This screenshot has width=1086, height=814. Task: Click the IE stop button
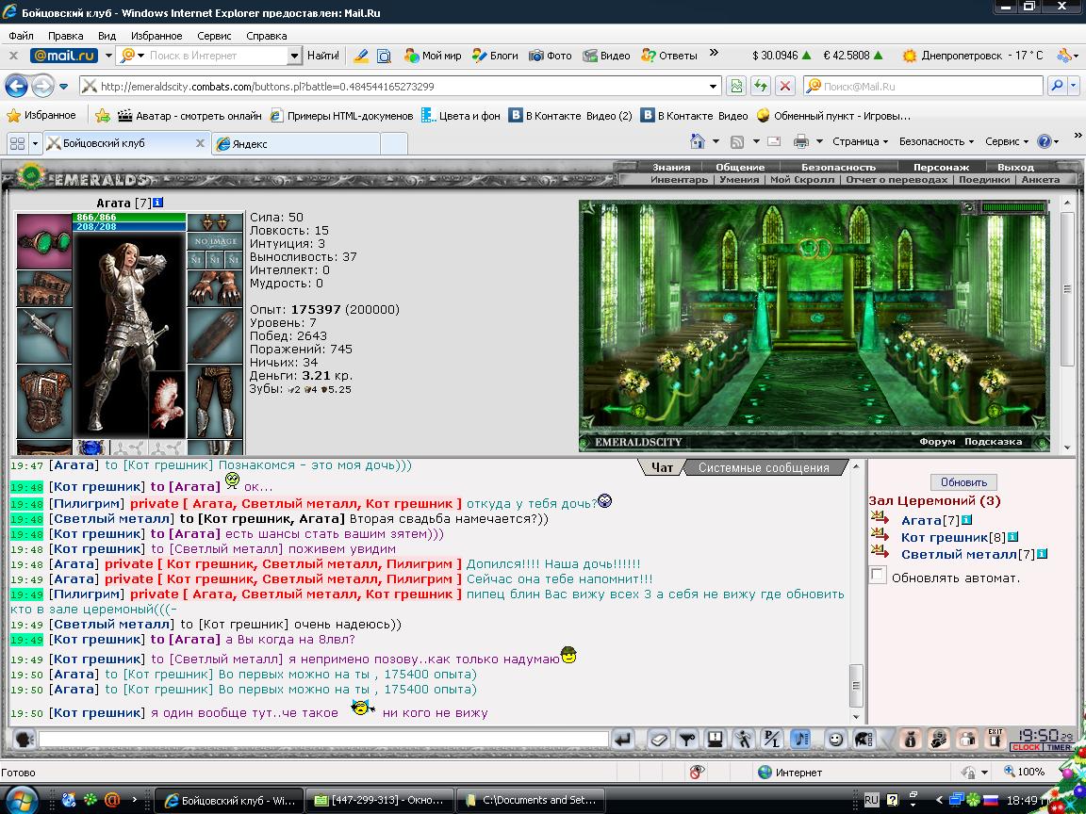[784, 87]
